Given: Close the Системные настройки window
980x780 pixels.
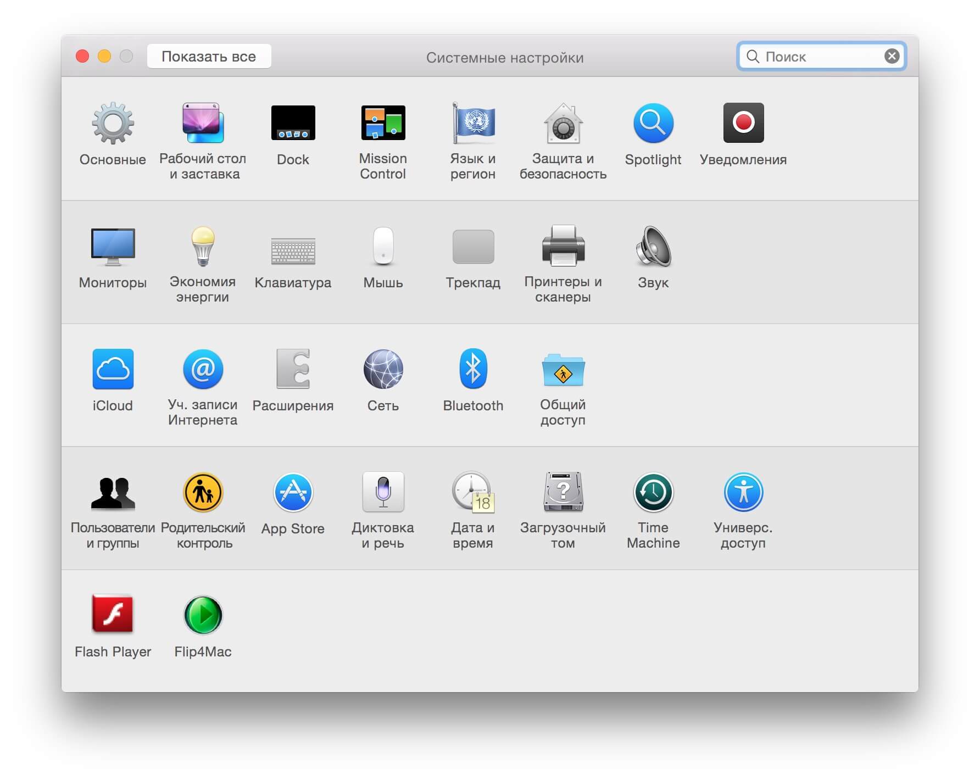Looking at the screenshot, I should 82,56.
